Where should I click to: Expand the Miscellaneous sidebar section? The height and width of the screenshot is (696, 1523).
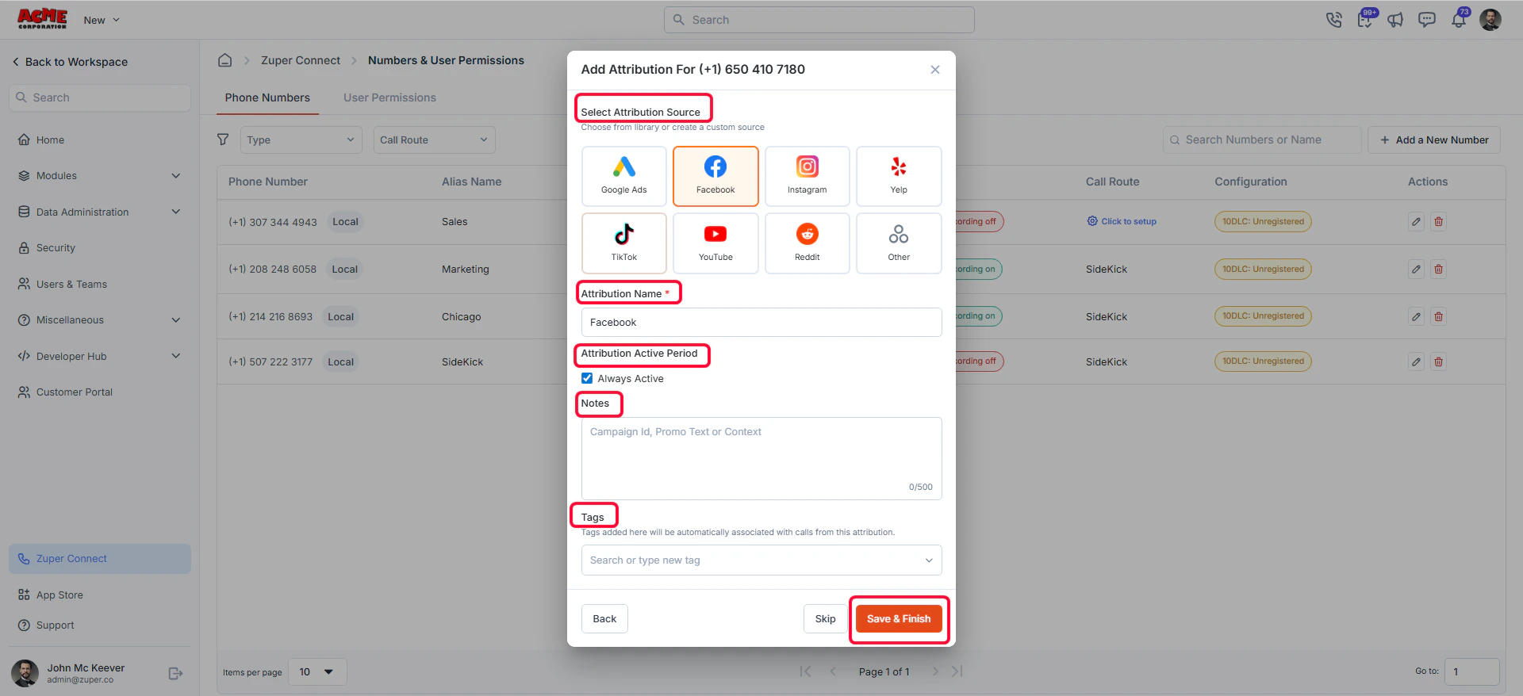[x=100, y=320]
